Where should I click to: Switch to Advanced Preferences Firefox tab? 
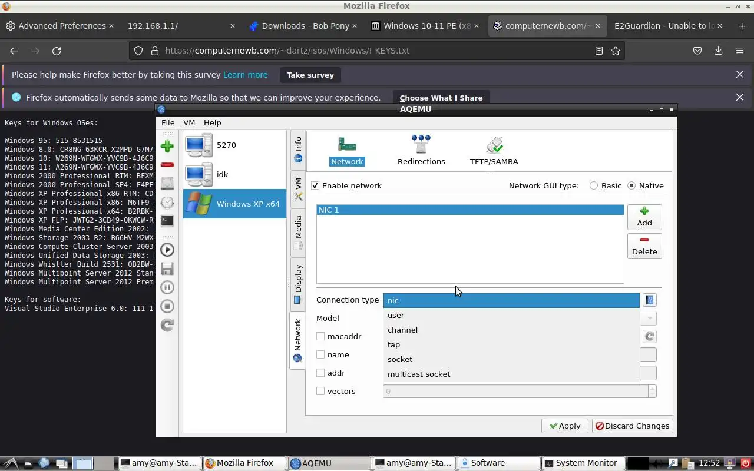[61, 26]
